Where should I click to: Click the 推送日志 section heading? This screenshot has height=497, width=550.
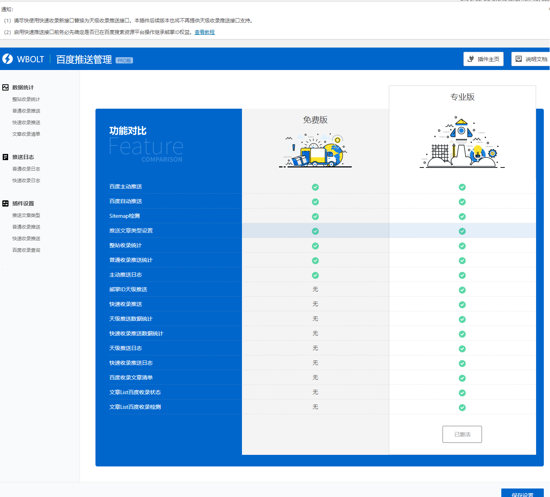tap(23, 157)
